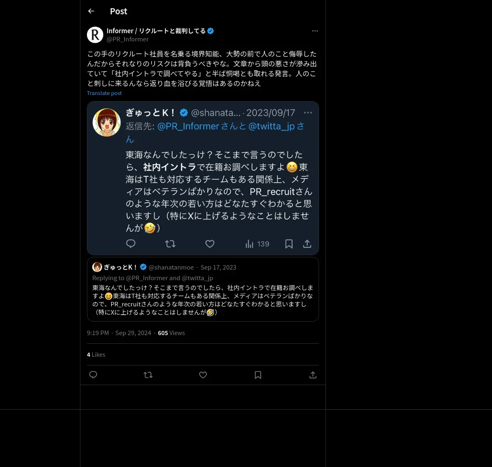This screenshot has width=492, height=467.
Task: Click the retweet icon inside the screenshot image
Action: pos(170,244)
